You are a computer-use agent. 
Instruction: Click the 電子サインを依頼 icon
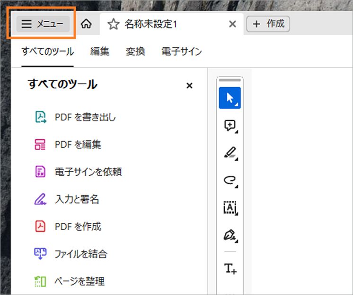pos(40,172)
